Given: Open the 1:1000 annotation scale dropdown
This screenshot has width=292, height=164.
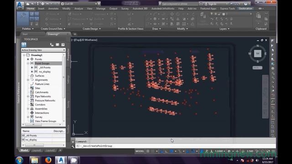Looking at the screenshot, I should point(220,151).
